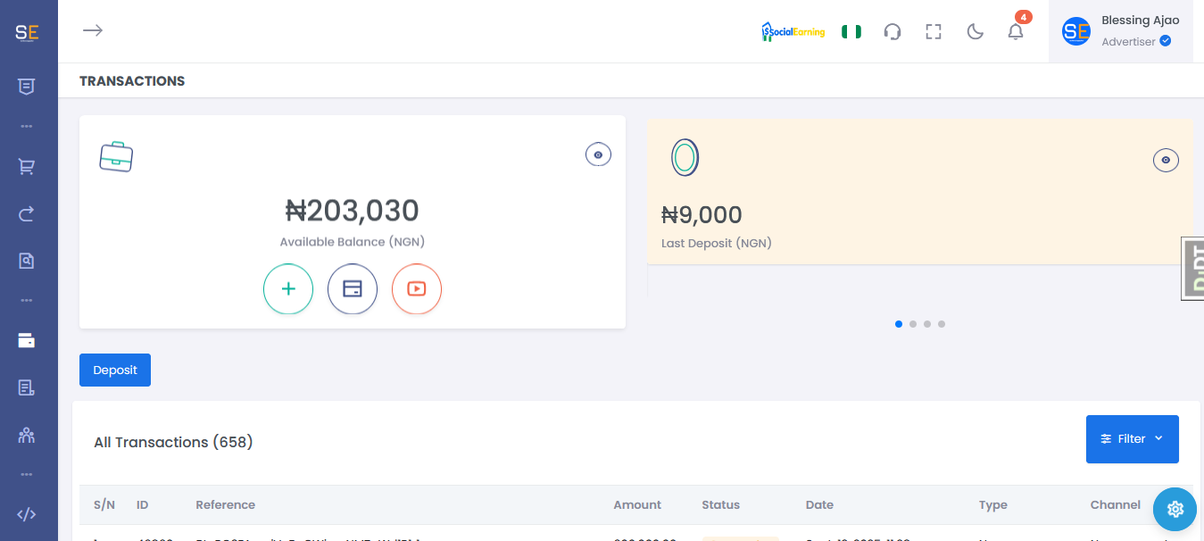Screen dimensions: 1204x541
Task: Expand sidebar using the arrow toggle
Action: coord(93,30)
